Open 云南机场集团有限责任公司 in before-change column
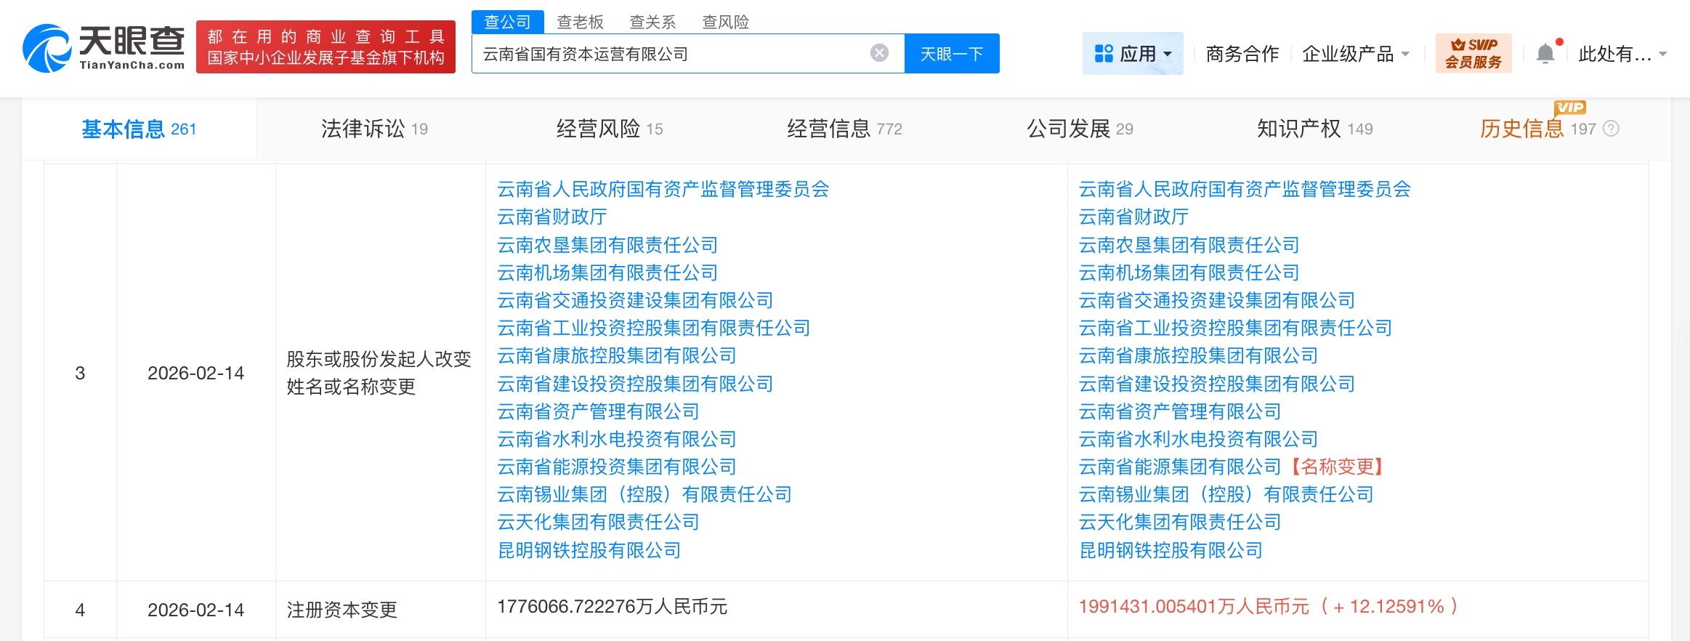Image resolution: width=1690 pixels, height=641 pixels. (x=607, y=273)
